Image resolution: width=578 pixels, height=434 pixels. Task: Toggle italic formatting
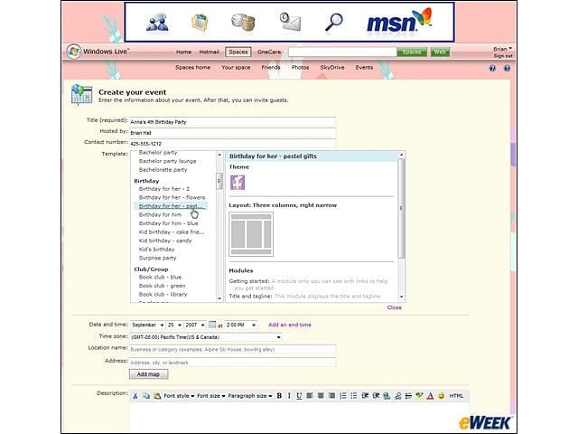point(289,396)
